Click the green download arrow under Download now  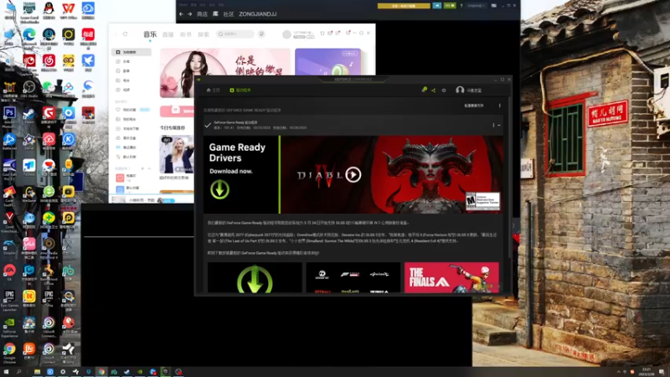coord(219,189)
